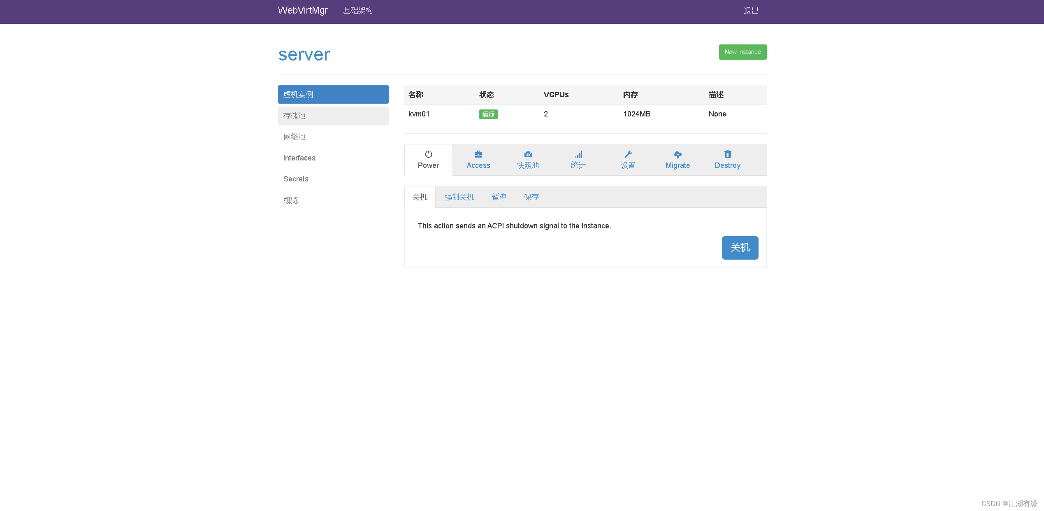This screenshot has width=1044, height=511.
Task: Select Interfaces in the sidebar
Action: tap(299, 158)
